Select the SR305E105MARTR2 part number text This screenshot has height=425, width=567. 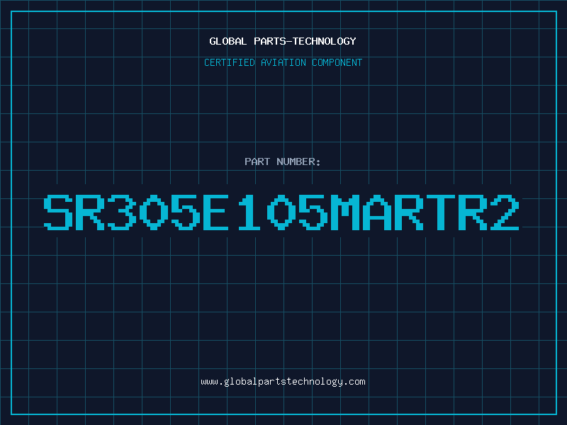(281, 212)
